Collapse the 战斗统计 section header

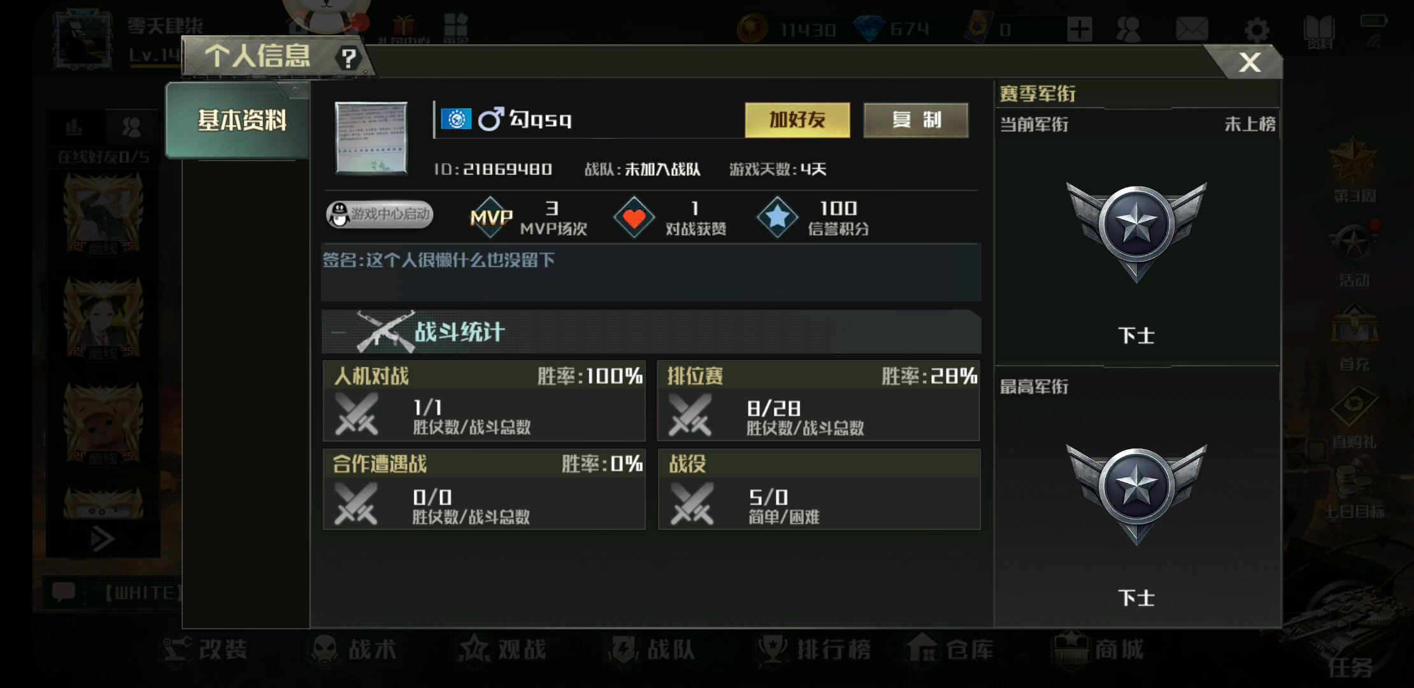coord(651,332)
